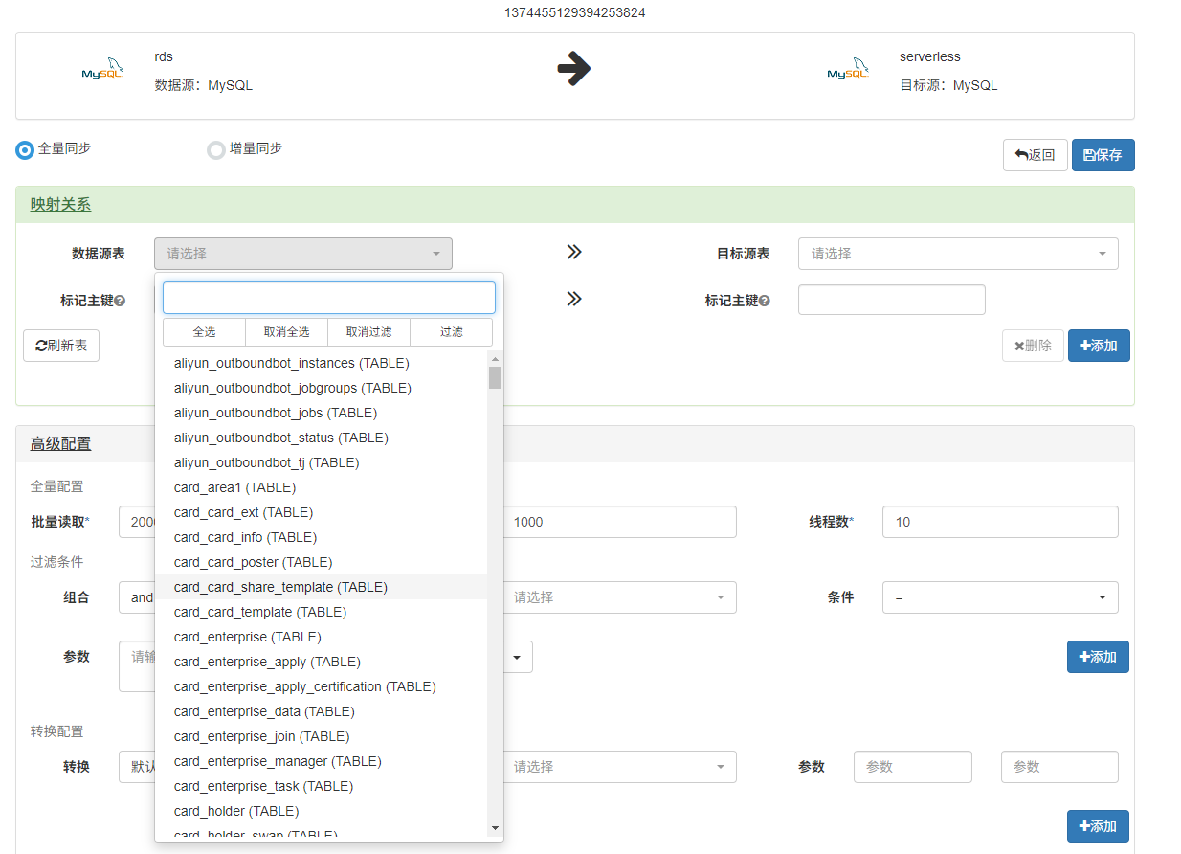The width and height of the screenshot is (1181, 854).
Task: Click the serverless target MySQL logo
Action: point(848,70)
